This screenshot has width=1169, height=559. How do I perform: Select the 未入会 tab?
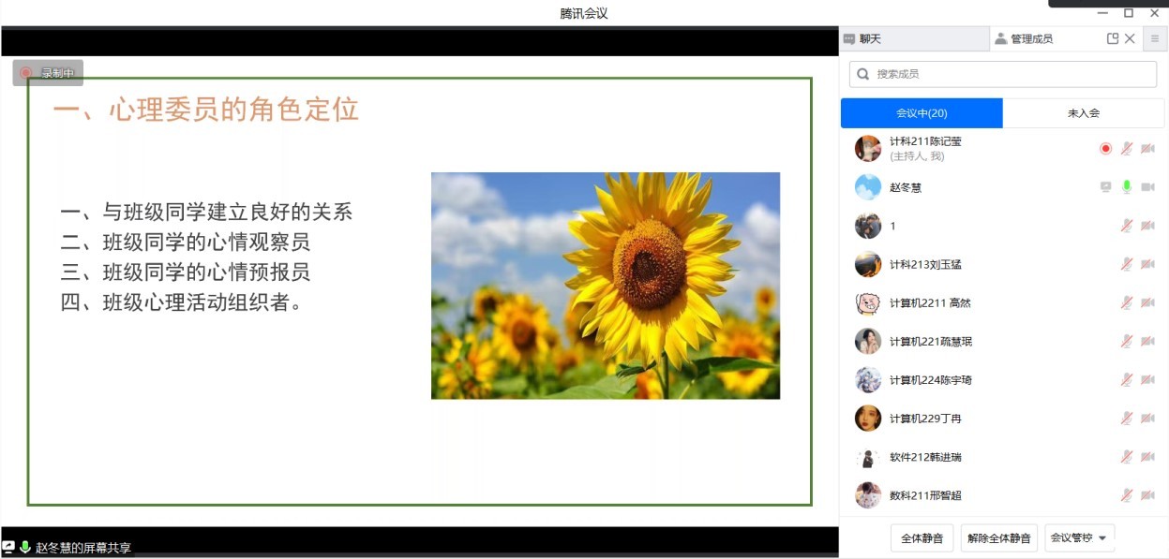coord(1083,113)
